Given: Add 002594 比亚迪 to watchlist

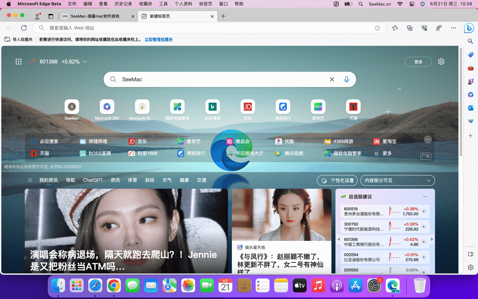Looking at the screenshot, I should point(424,257).
